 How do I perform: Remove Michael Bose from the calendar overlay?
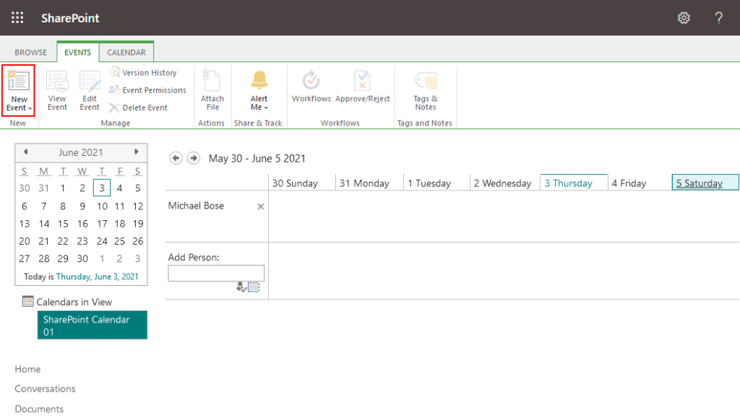(x=259, y=206)
